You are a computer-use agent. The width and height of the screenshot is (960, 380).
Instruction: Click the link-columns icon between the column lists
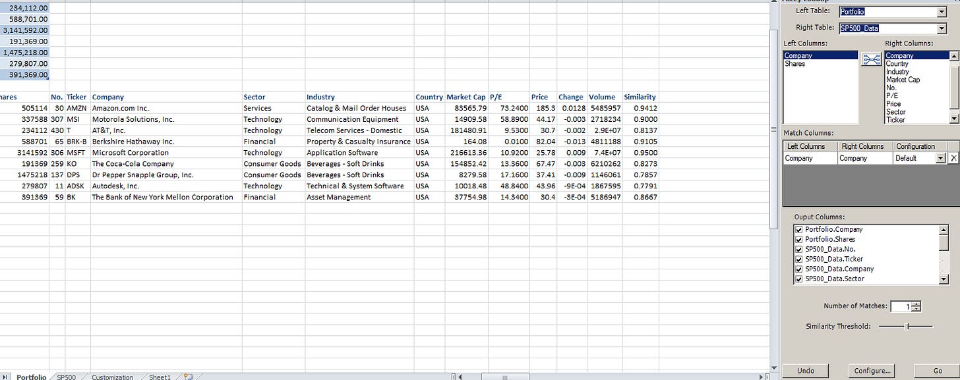pos(872,59)
